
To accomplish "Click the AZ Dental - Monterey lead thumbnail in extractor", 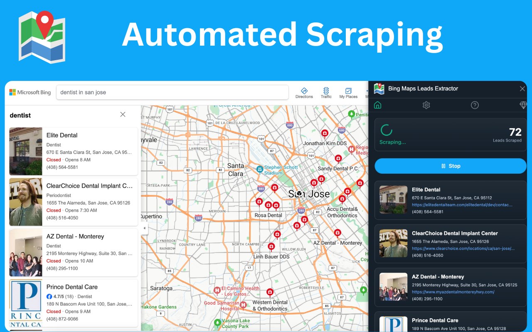I will (394, 287).
